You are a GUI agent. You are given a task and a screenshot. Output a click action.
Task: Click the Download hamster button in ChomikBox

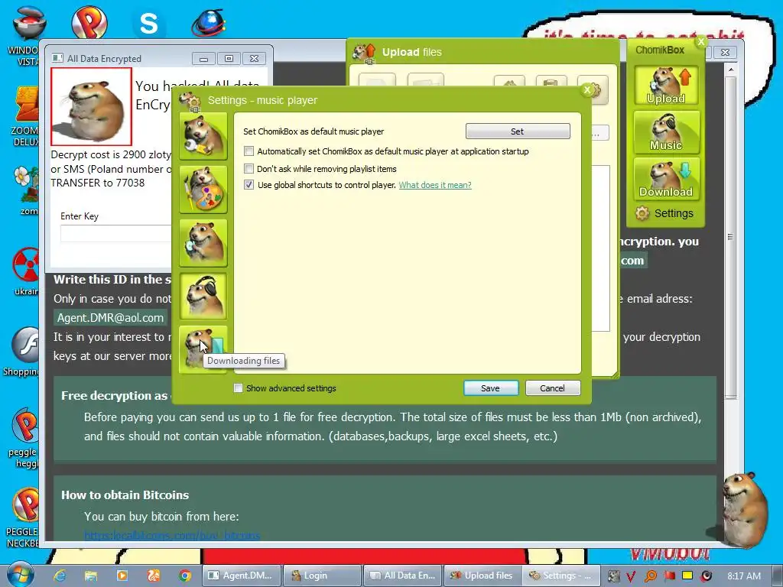666,178
